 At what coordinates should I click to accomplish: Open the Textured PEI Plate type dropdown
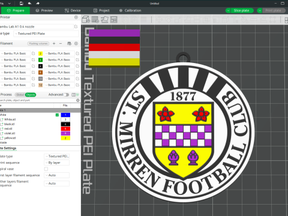pos(46,34)
